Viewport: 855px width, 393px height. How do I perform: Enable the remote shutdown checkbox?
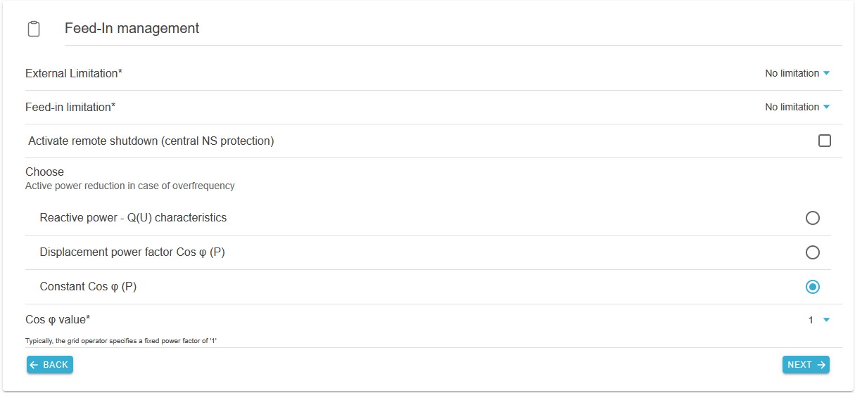click(x=824, y=141)
